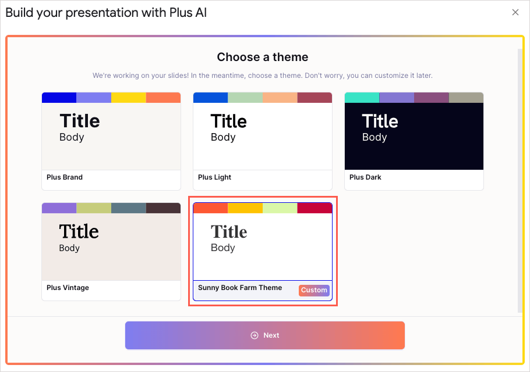Click the Plus Dark label text
Viewport: 530px width, 372px height.
365,177
